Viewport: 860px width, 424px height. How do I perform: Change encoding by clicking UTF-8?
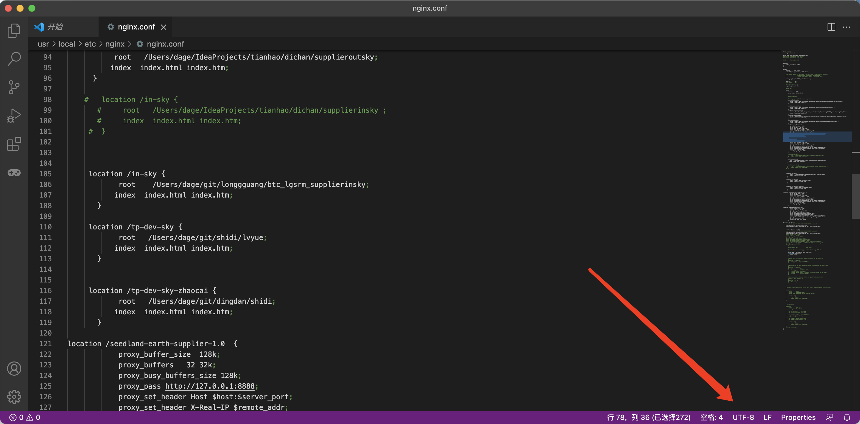coord(743,417)
